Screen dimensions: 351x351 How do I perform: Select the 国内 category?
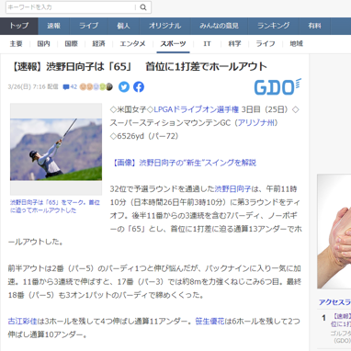pos(43,44)
